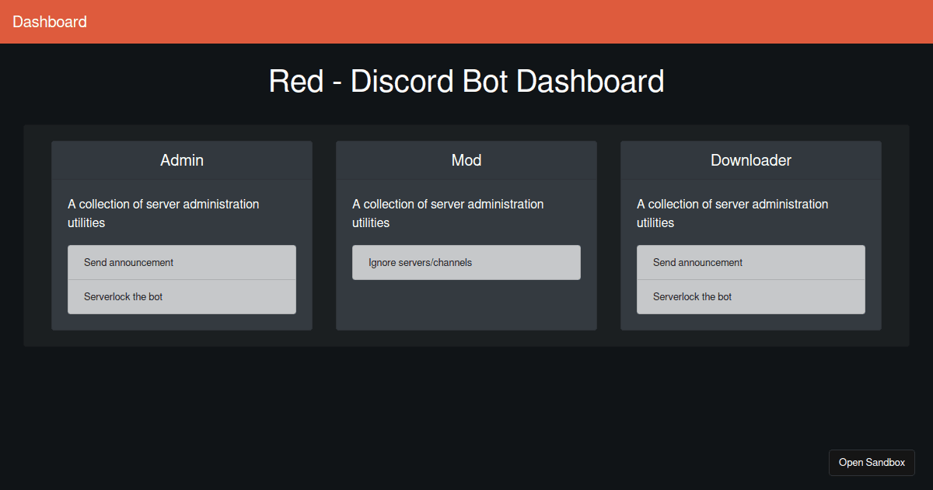Select Serverlock the bot in the Admin card

coord(181,296)
